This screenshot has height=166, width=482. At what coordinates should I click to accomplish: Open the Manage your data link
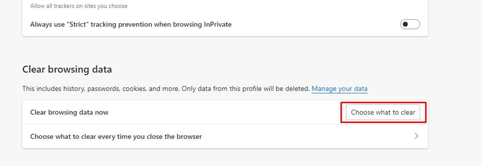[340, 89]
